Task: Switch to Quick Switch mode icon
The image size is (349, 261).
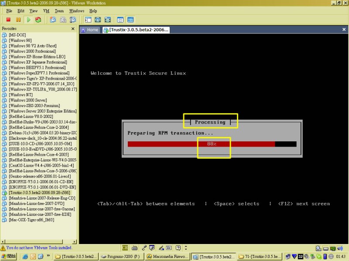Action: coord(98,20)
